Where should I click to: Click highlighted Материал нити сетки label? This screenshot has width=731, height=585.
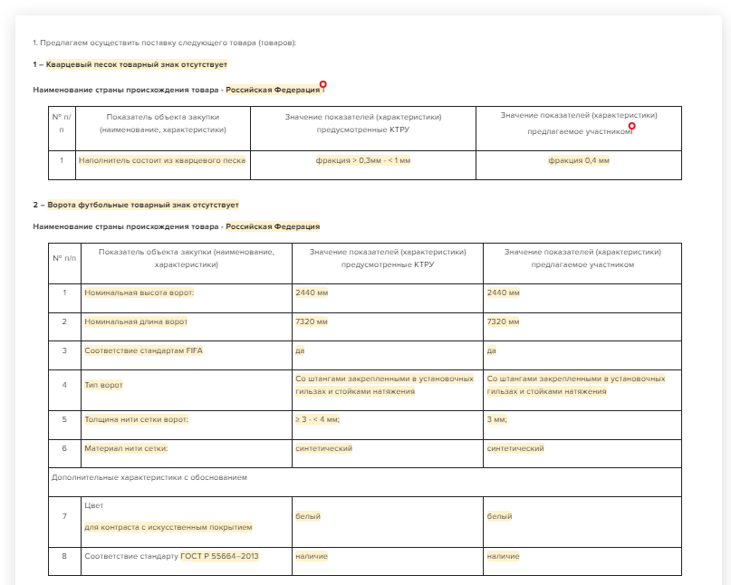(126, 448)
